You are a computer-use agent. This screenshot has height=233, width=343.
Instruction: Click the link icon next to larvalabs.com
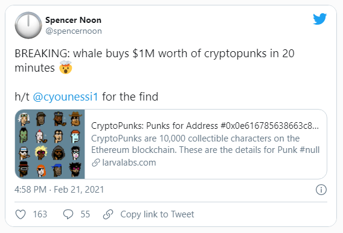pos(96,163)
